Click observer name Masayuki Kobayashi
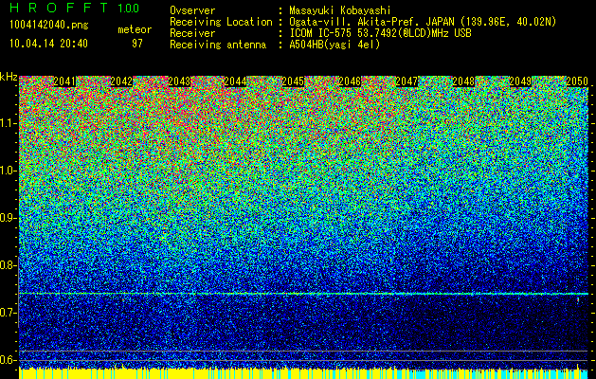 point(340,11)
